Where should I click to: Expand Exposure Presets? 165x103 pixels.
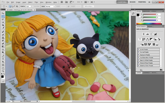[x=148, y=55]
